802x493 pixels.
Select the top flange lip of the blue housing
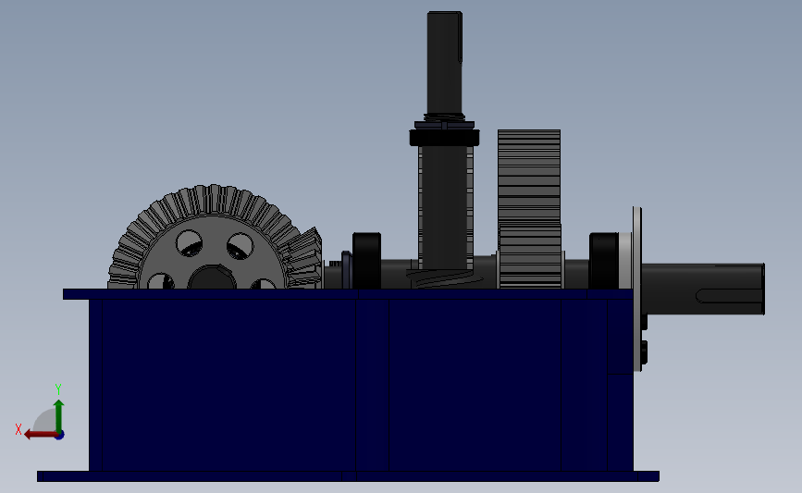348,294
